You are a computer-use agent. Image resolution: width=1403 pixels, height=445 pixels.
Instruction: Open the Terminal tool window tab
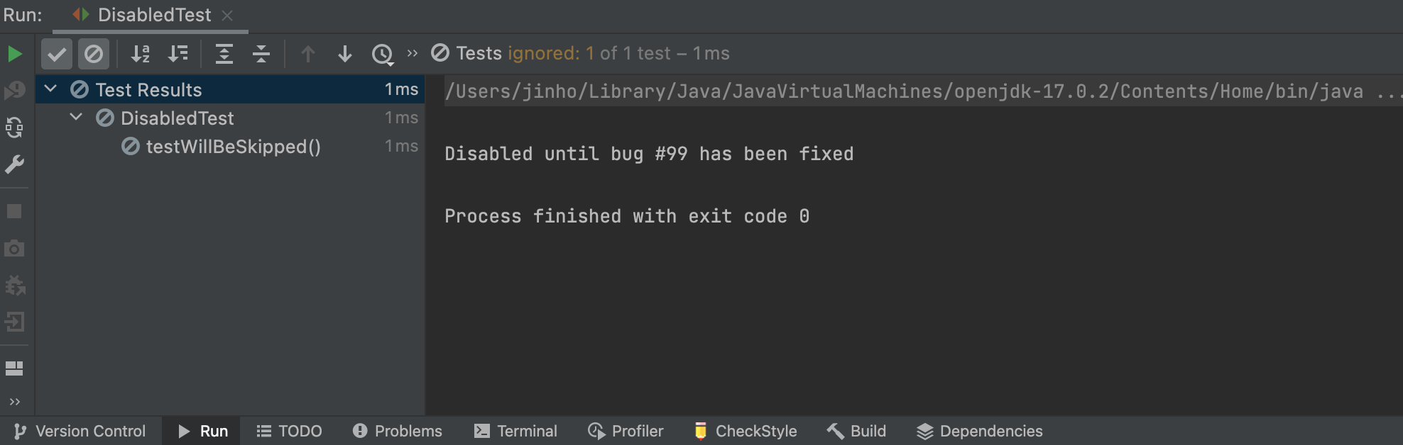click(515, 431)
